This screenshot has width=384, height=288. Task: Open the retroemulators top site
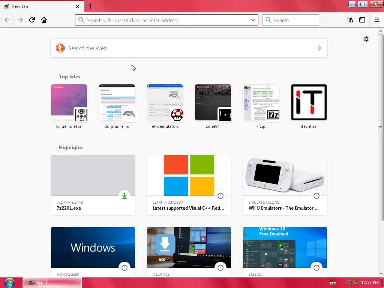click(x=165, y=106)
